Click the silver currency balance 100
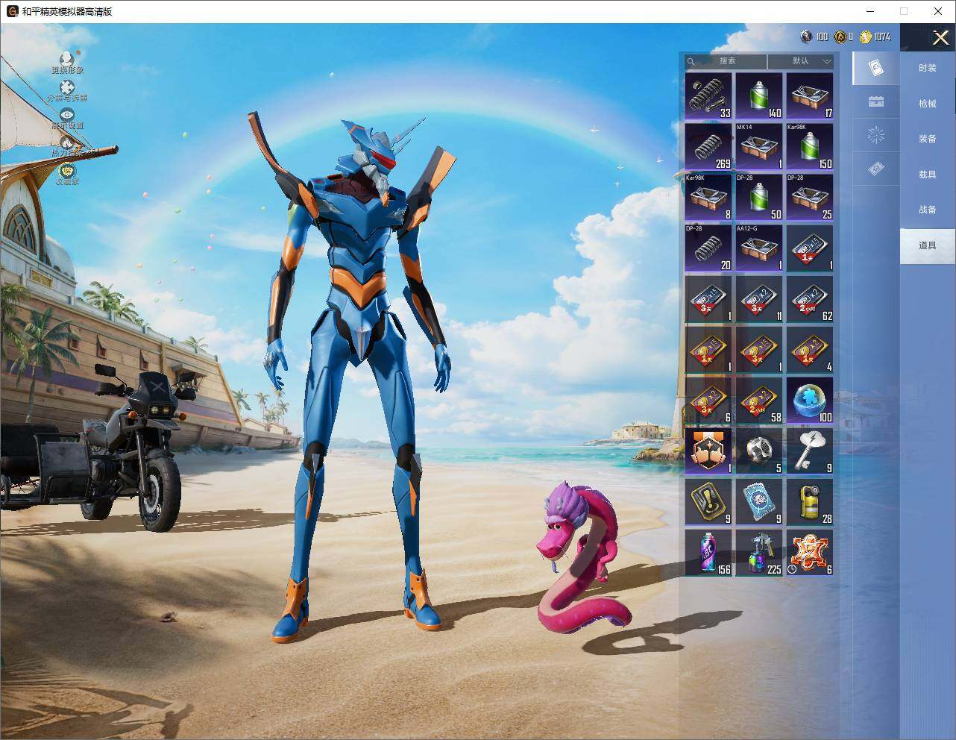Image resolution: width=956 pixels, height=740 pixels. coord(814,37)
